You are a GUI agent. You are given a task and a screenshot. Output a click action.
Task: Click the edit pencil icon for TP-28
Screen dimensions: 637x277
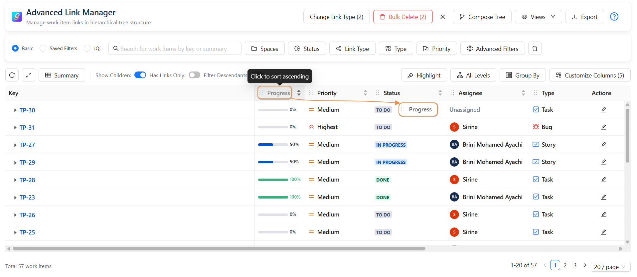coord(603,180)
